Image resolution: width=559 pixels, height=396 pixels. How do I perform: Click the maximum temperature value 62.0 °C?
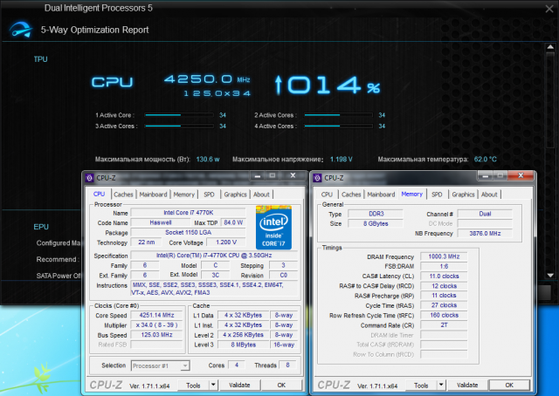point(486,159)
